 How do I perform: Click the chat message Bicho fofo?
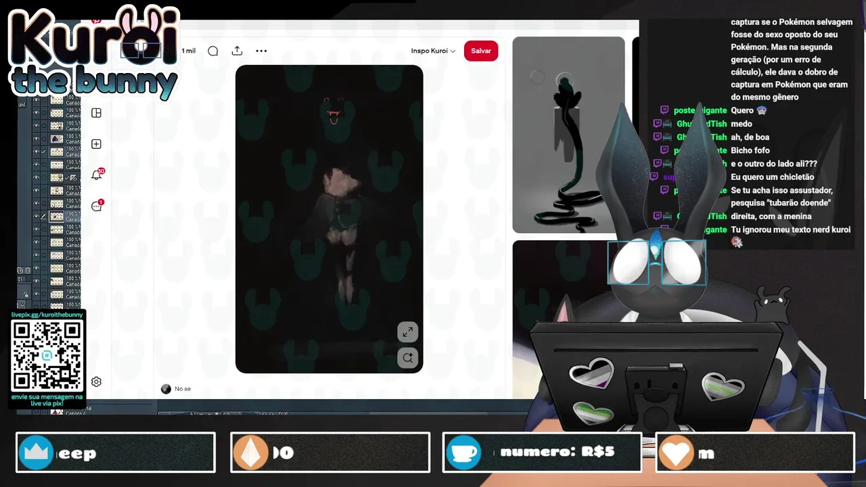tap(750, 150)
